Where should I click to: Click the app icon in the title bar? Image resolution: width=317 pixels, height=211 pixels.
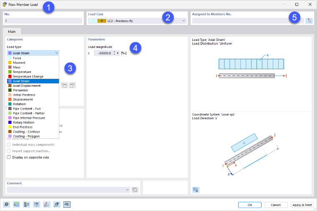5,4
